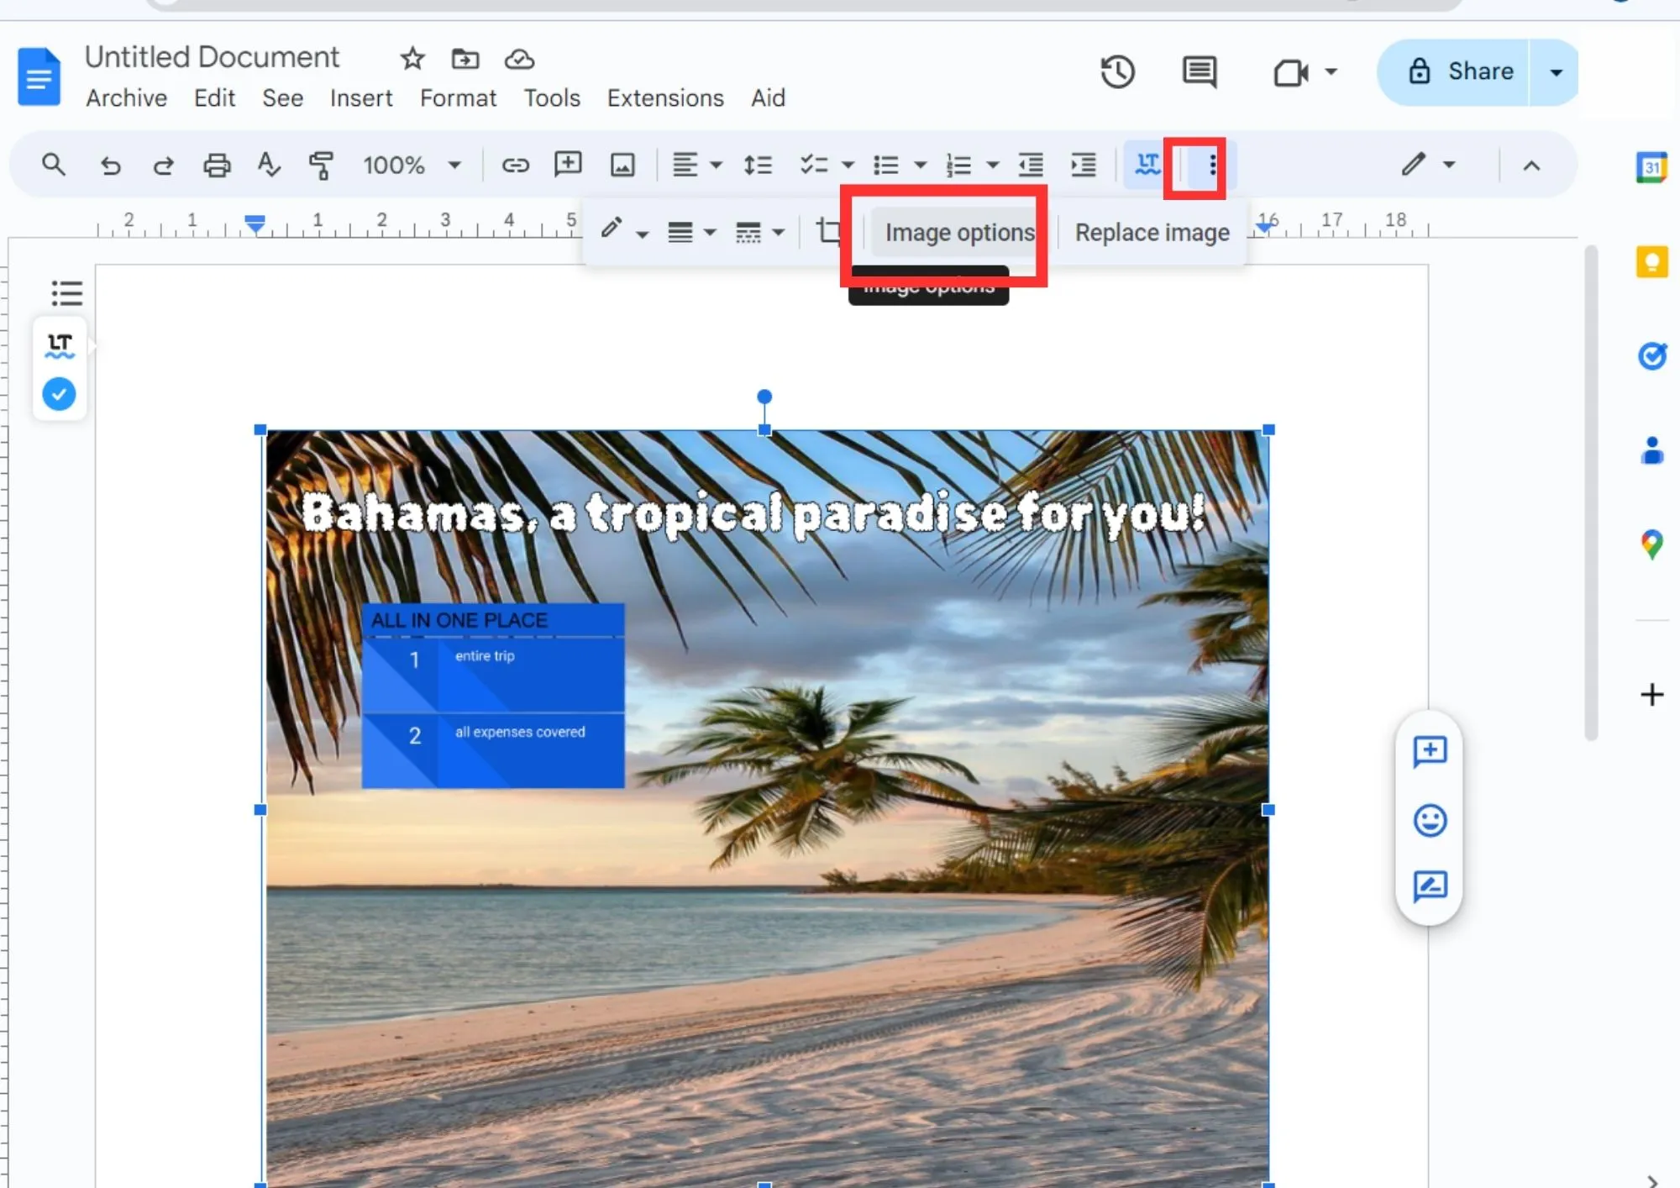This screenshot has width=1680, height=1188.
Task: Open the Insert menu
Action: (361, 97)
